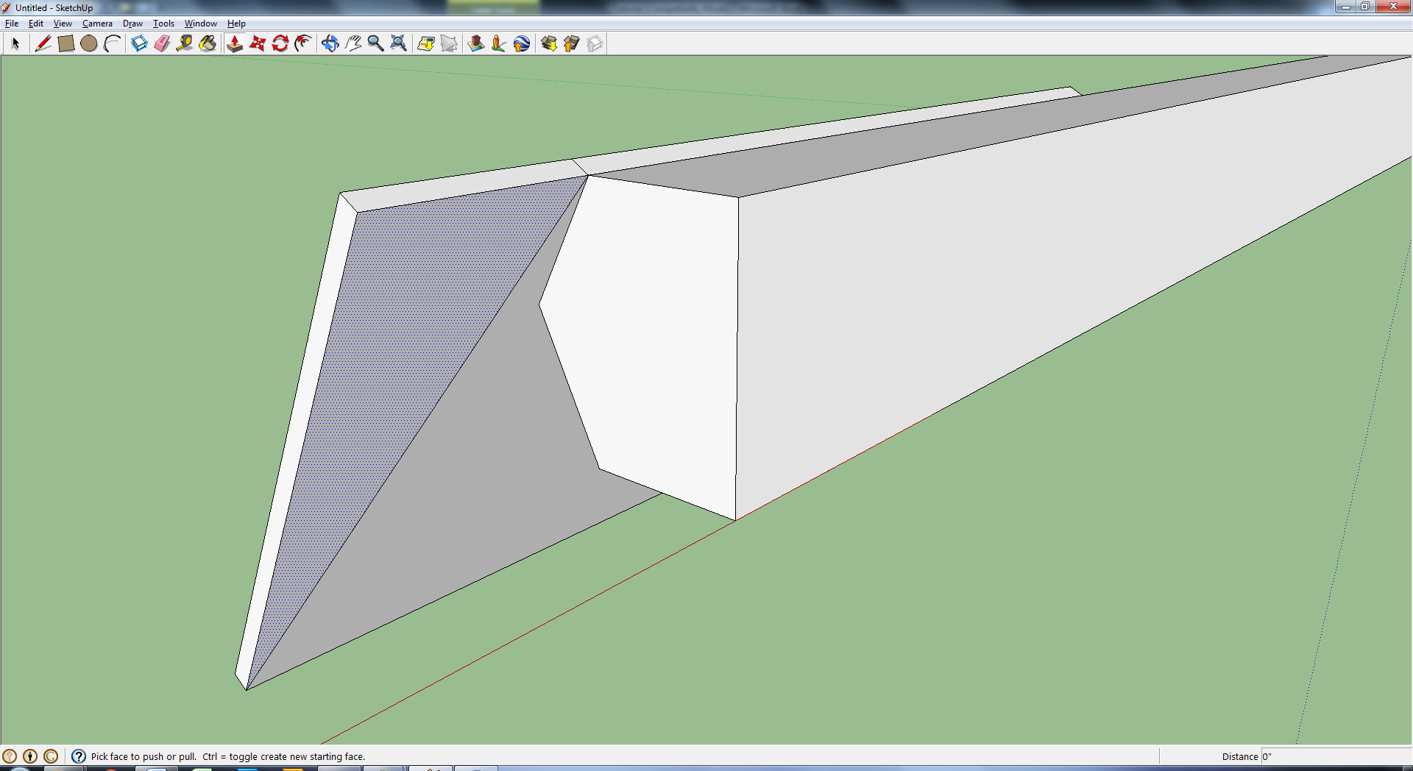Click the Distance measurement input box

[1336, 756]
